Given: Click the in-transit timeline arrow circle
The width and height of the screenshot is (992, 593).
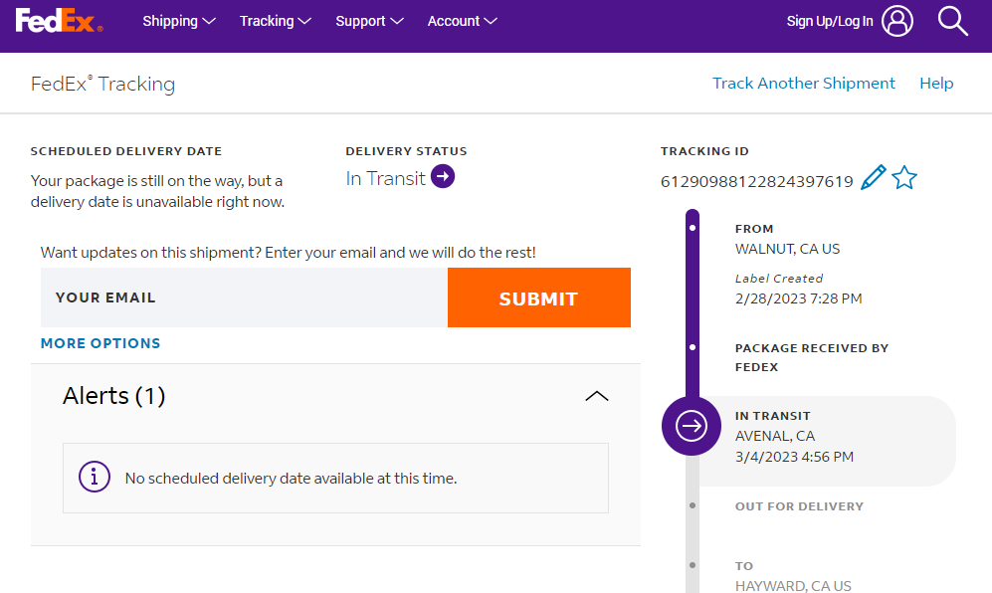Looking at the screenshot, I should click(x=692, y=426).
